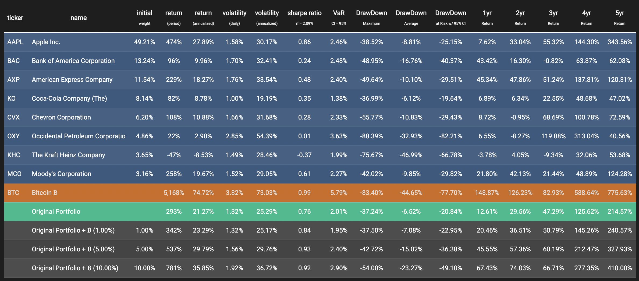
Task: Sort table by ticker column header
Action: [15, 18]
